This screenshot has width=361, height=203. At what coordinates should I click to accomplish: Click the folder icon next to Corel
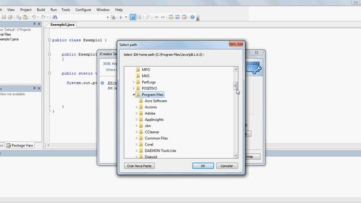point(141,144)
